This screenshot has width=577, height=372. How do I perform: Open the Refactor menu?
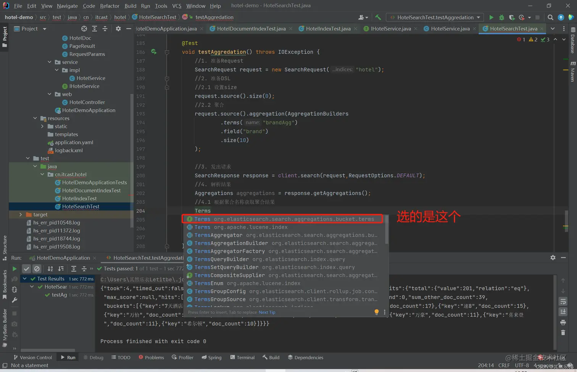tap(110, 6)
